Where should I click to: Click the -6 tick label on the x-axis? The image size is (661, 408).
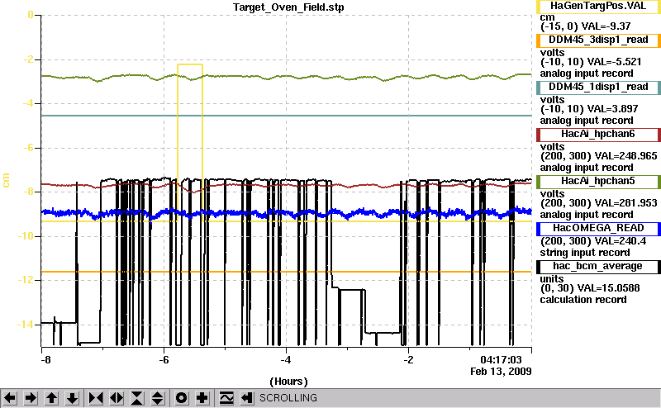coord(164,360)
